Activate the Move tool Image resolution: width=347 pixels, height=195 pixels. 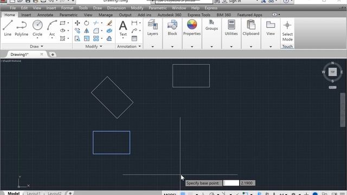[x=77, y=23]
